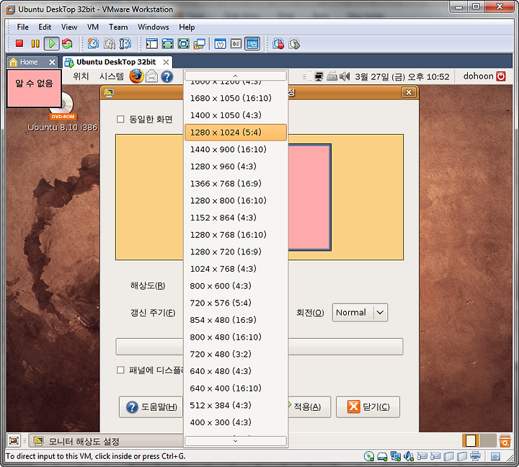Choose 640 x 480 (4:3) resolution
The width and height of the screenshot is (519, 467).
pyautogui.click(x=235, y=371)
